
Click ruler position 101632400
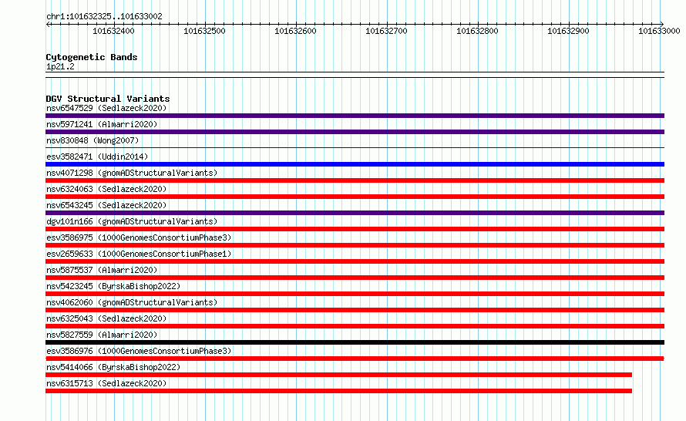(114, 31)
